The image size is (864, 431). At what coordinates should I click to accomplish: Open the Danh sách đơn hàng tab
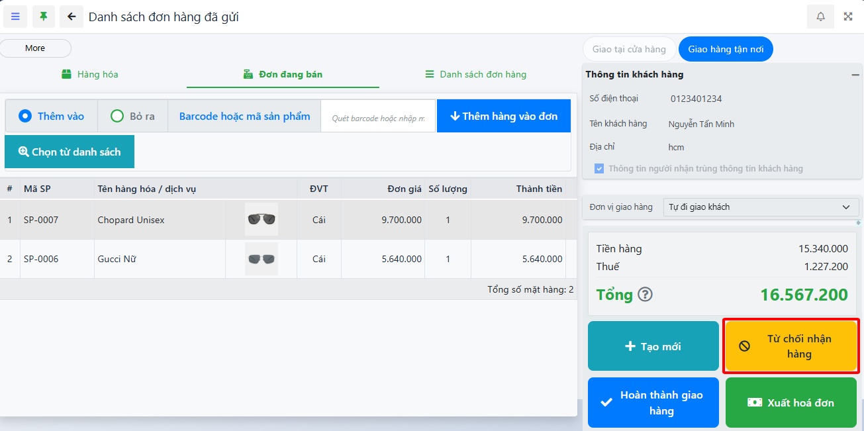pyautogui.click(x=475, y=74)
